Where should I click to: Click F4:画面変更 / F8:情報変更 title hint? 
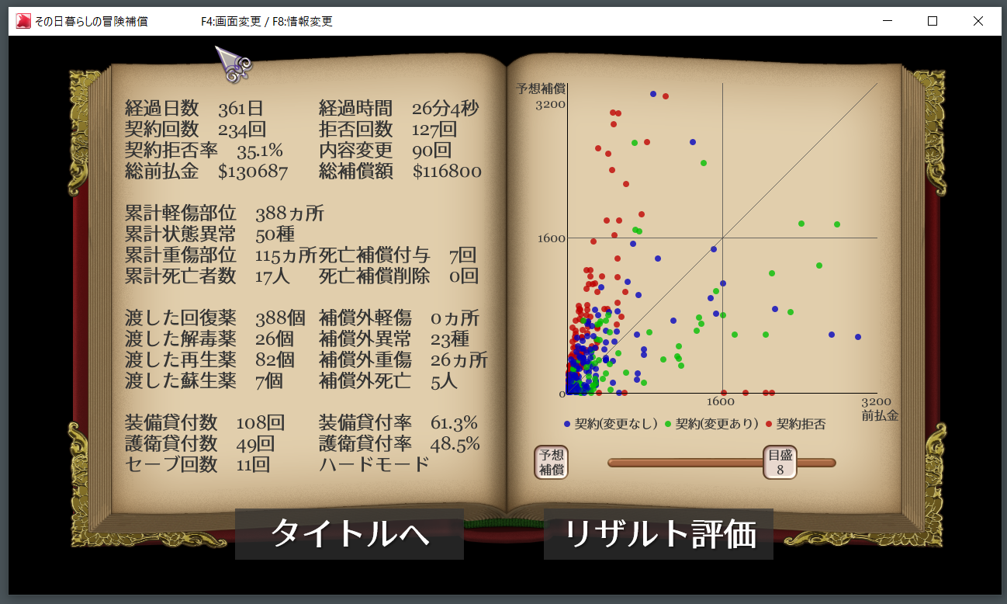pyautogui.click(x=266, y=22)
